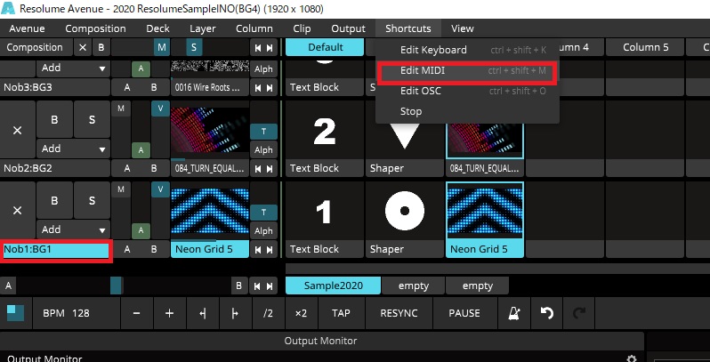Click the PAUSE button
Image resolution: width=710 pixels, height=362 pixels.
(x=464, y=313)
